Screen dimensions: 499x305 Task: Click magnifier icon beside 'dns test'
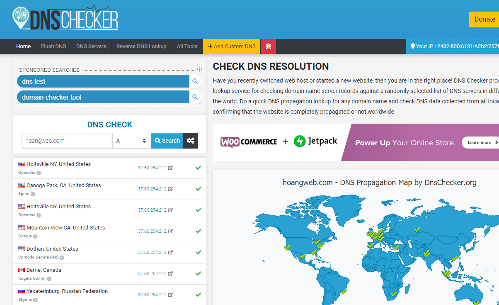(195, 81)
